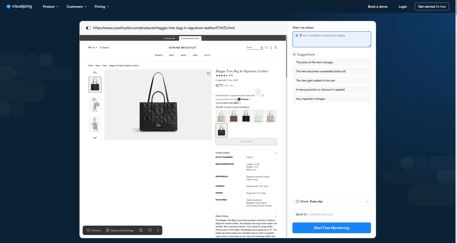Switch to the COACH OUTLET tab

point(190,38)
